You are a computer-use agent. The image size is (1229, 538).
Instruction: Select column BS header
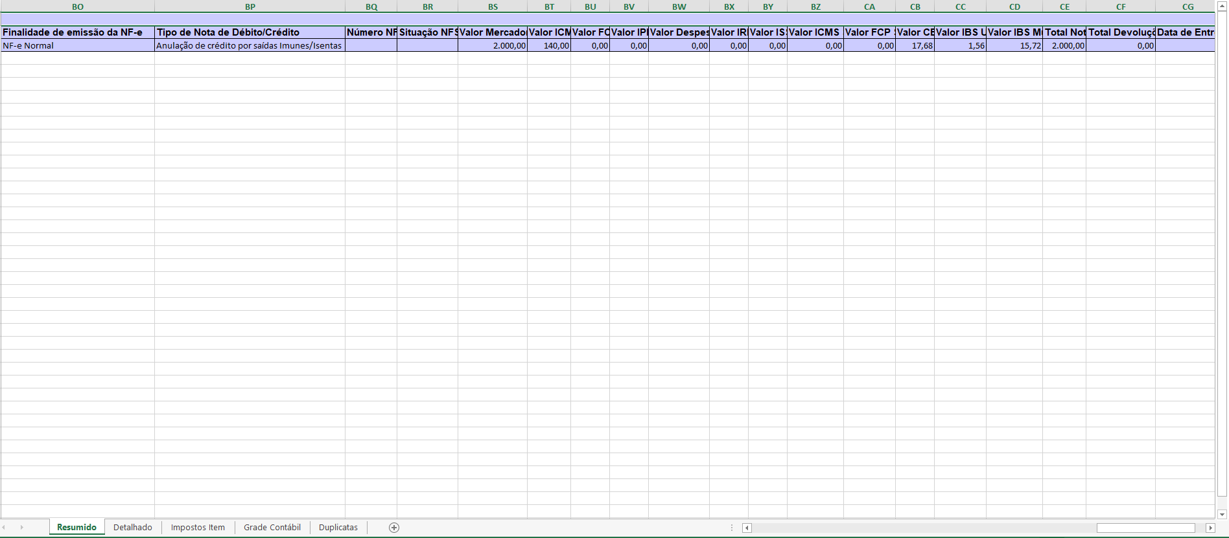[493, 6]
